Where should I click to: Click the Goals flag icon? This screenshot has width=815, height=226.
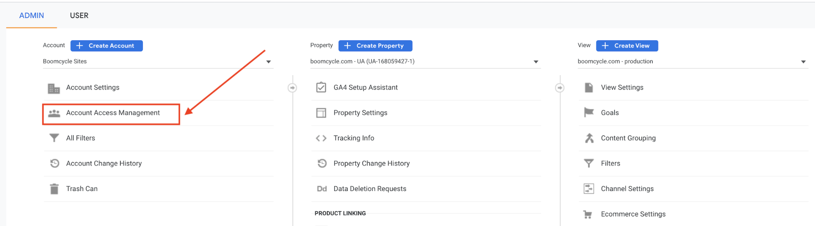[x=589, y=113]
